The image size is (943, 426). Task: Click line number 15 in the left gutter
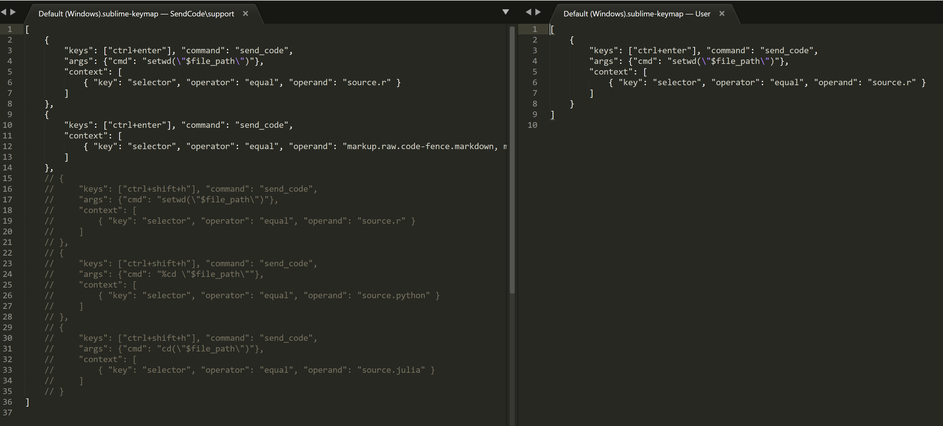(x=8, y=178)
